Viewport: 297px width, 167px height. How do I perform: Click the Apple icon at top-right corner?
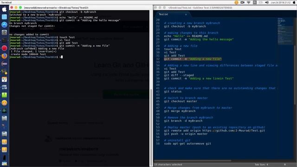coord(294,2)
